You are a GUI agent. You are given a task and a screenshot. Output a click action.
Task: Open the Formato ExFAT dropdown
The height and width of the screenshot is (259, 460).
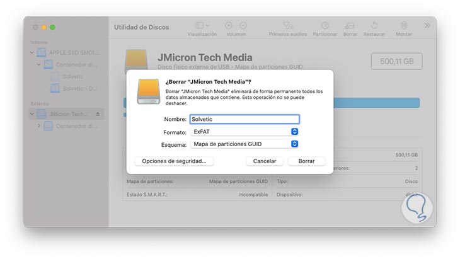244,132
